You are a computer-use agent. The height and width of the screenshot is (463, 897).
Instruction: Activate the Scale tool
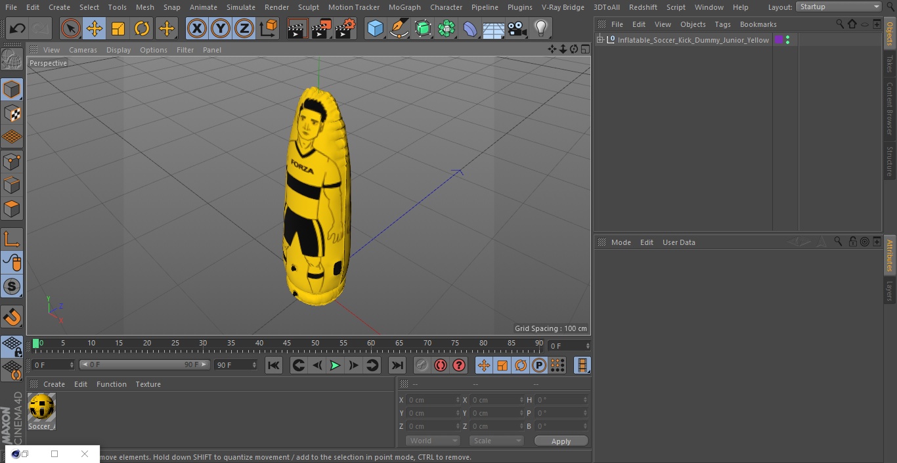(x=118, y=29)
